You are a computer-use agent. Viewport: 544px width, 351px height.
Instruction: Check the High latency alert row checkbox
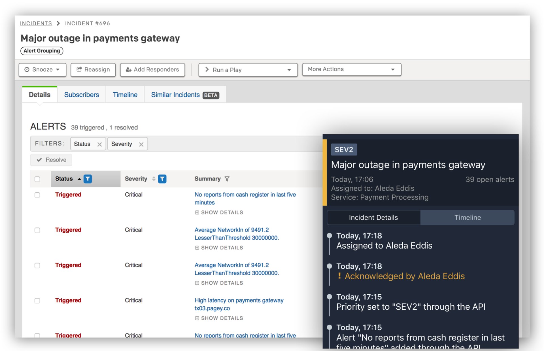pyautogui.click(x=37, y=301)
